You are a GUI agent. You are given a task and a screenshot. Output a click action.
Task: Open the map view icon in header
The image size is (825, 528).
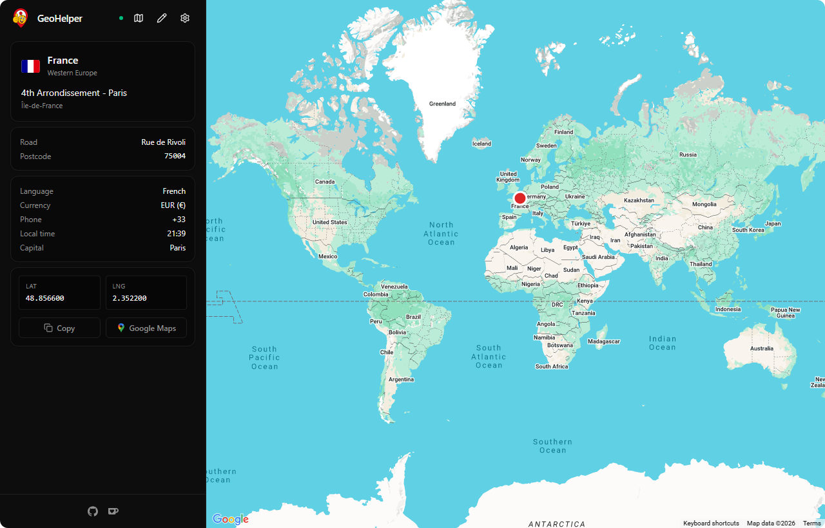click(139, 18)
